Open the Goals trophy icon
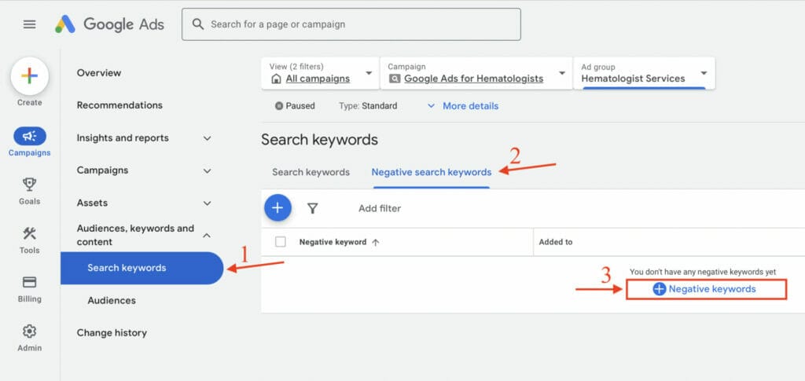This screenshot has height=381, width=805. pos(30,185)
